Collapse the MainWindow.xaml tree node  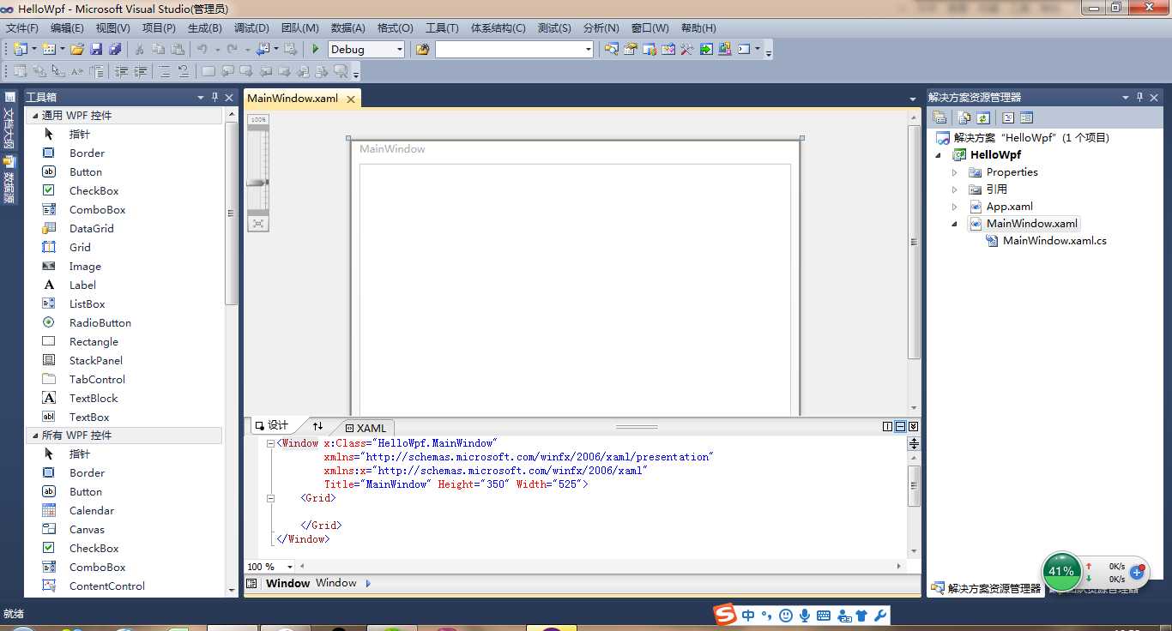pos(955,224)
